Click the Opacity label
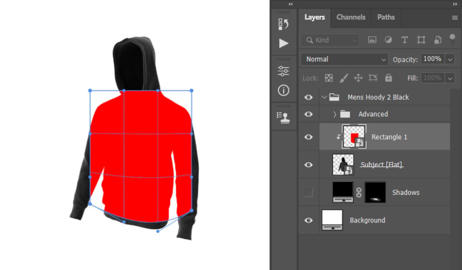This screenshot has height=270, width=462. (405, 60)
